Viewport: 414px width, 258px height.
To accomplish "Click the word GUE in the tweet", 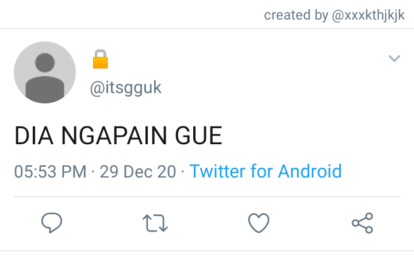I will (198, 136).
